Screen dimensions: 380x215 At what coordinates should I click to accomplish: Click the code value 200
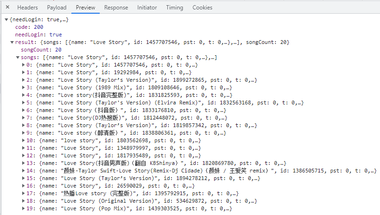tap(39, 27)
